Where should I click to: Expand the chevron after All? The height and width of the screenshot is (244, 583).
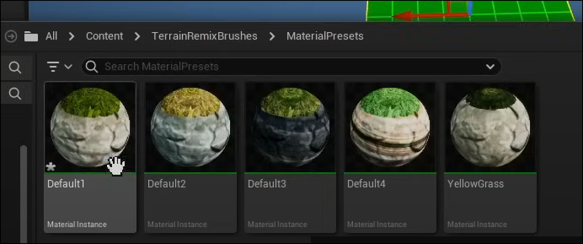pyautogui.click(x=72, y=37)
